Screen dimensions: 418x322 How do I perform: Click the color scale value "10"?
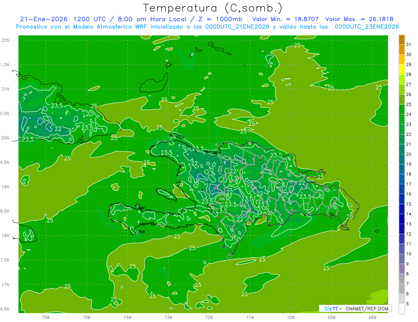coord(409,254)
